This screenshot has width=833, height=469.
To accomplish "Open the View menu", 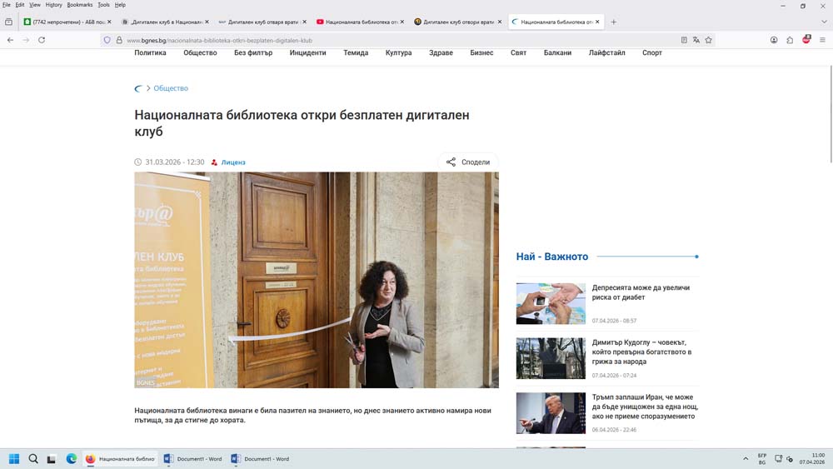I will click(34, 5).
